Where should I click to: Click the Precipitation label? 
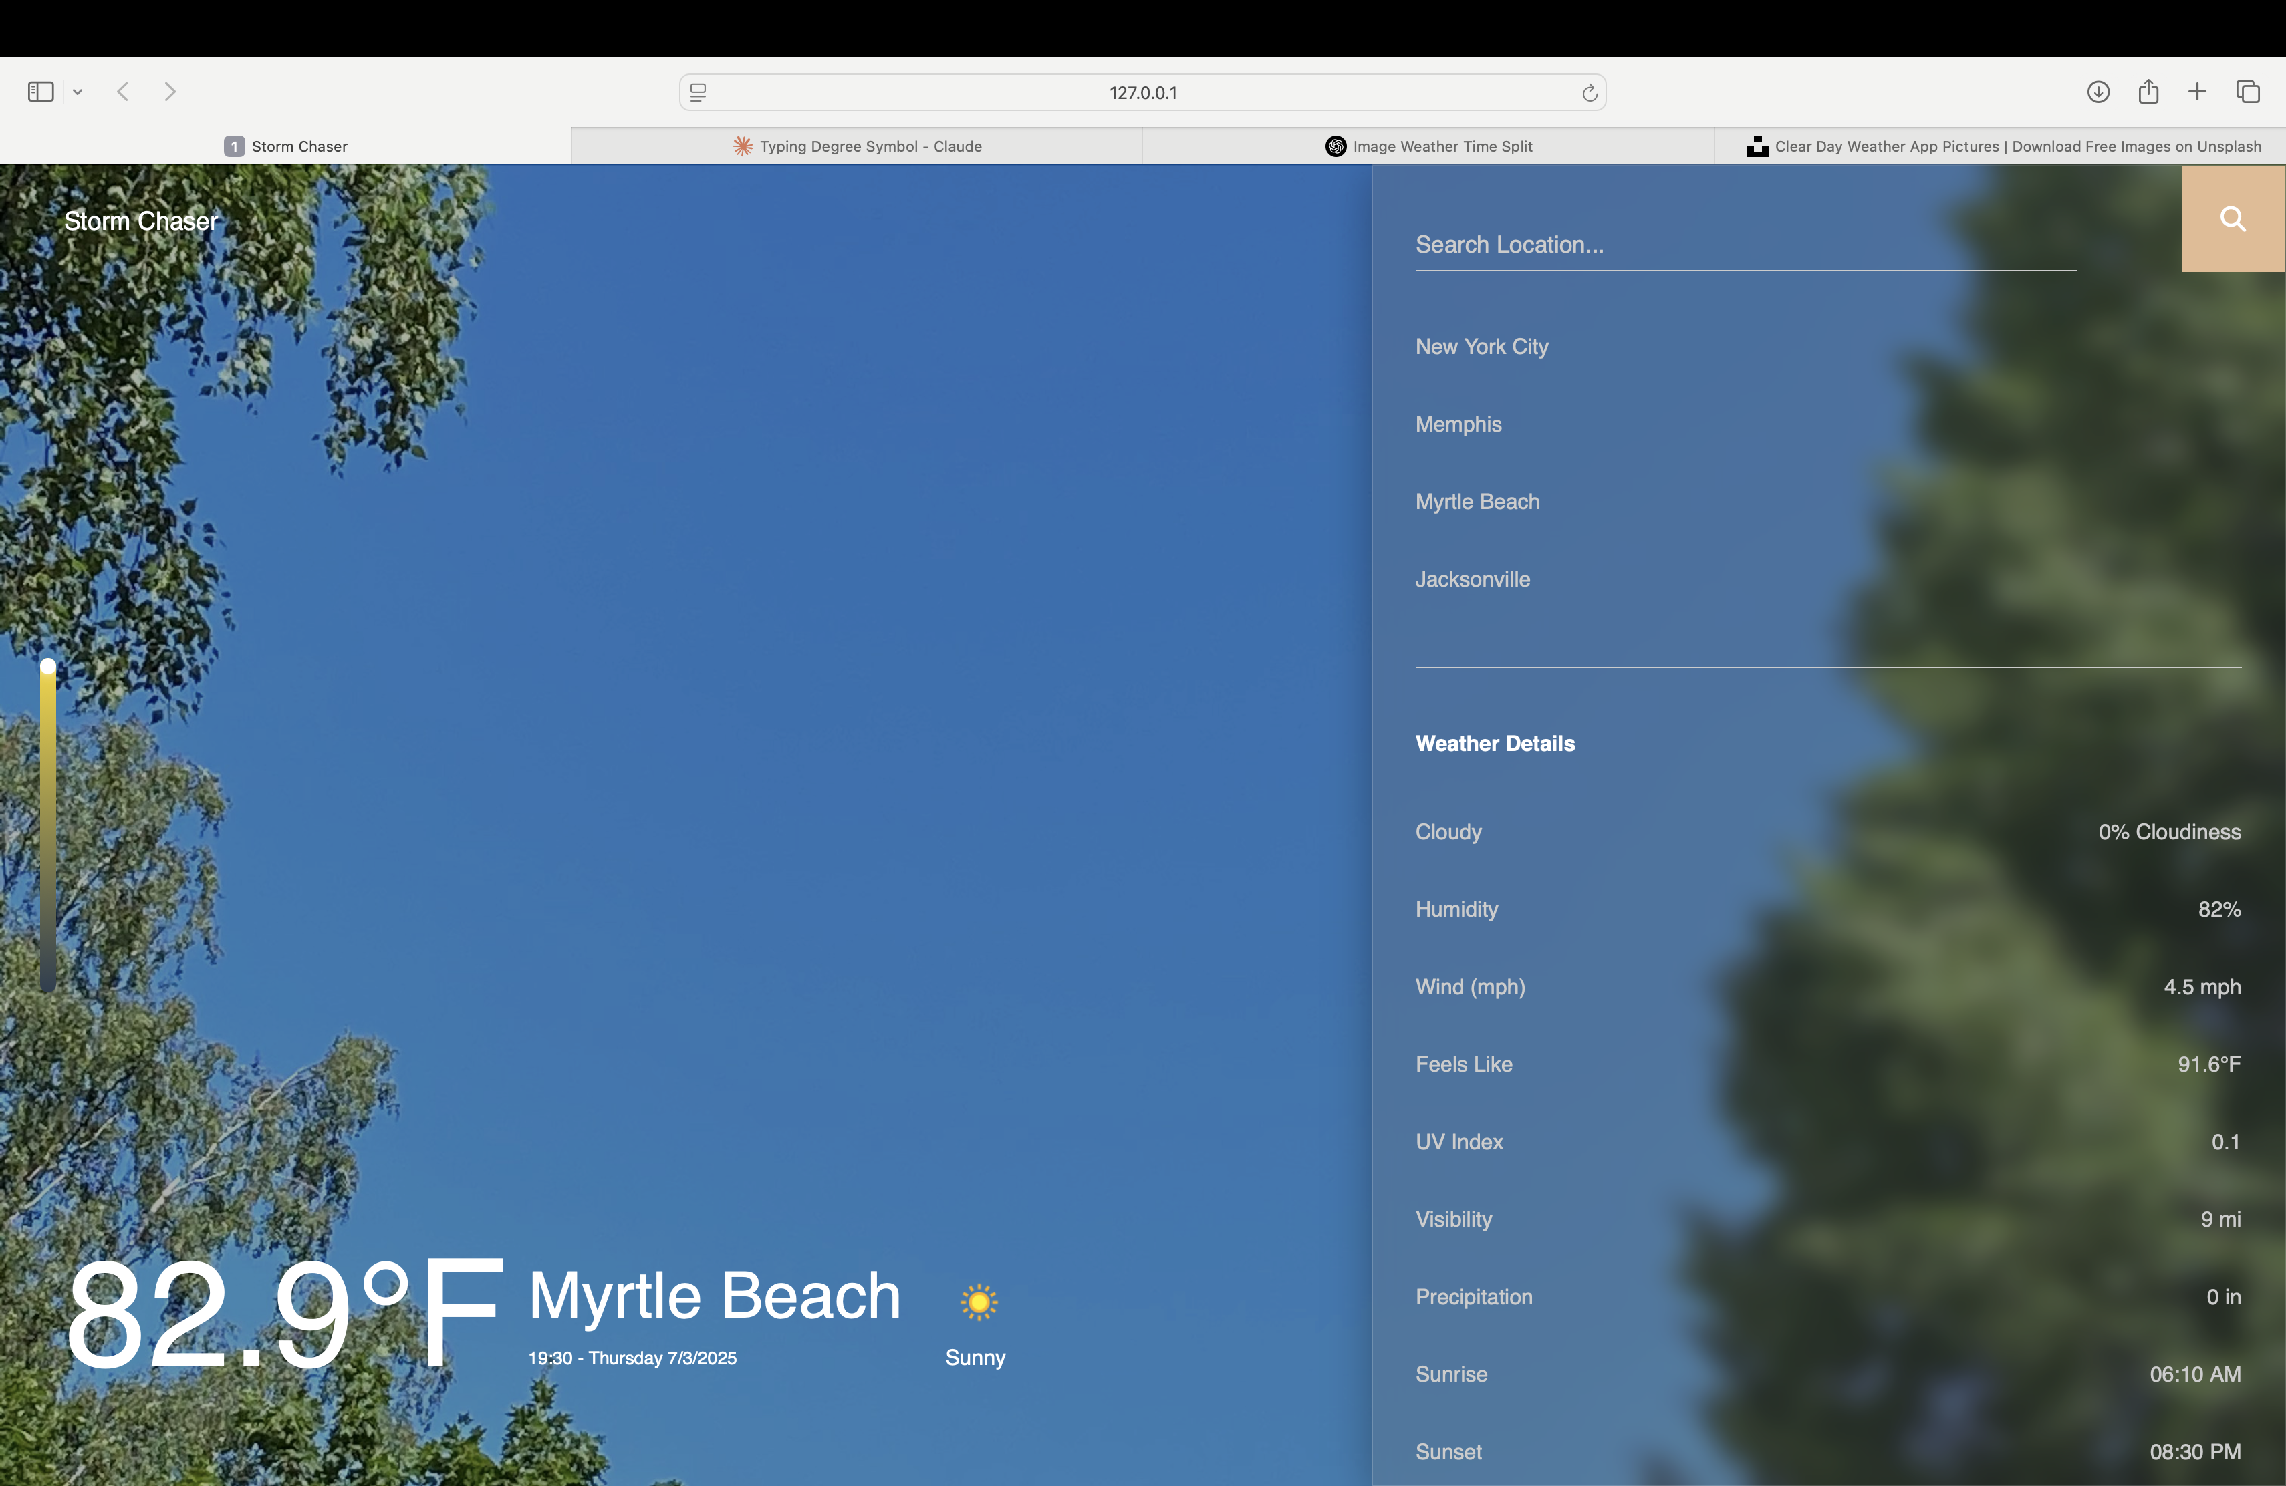pyautogui.click(x=1473, y=1297)
